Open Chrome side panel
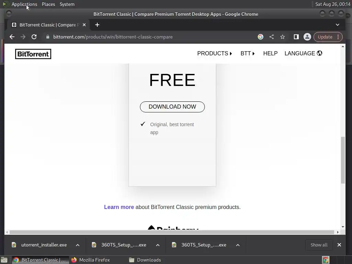The width and height of the screenshot is (352, 264). pos(296,37)
